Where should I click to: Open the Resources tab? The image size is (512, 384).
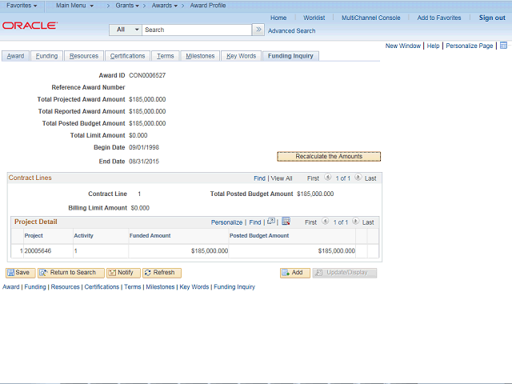84,56
